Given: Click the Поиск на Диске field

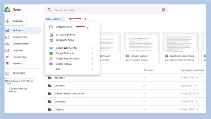Looking at the screenshot, I should click(106, 10).
